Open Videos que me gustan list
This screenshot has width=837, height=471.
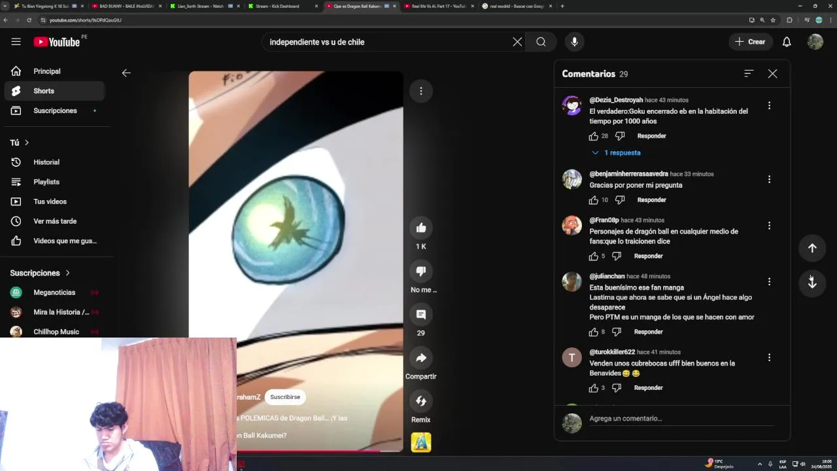click(x=54, y=241)
